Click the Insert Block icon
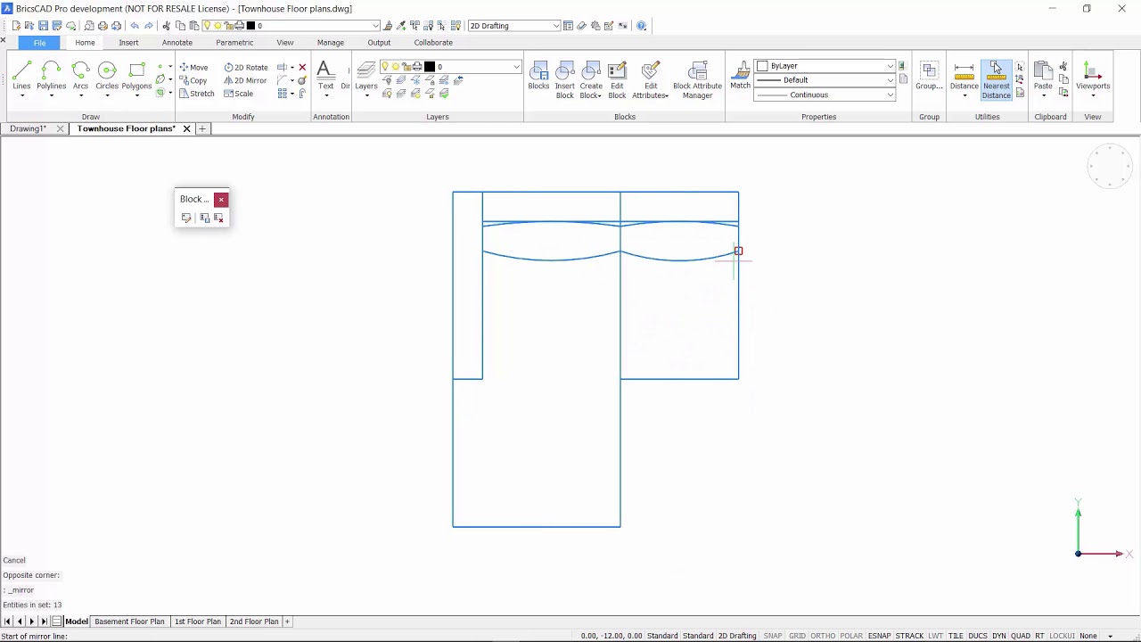 pyautogui.click(x=565, y=79)
